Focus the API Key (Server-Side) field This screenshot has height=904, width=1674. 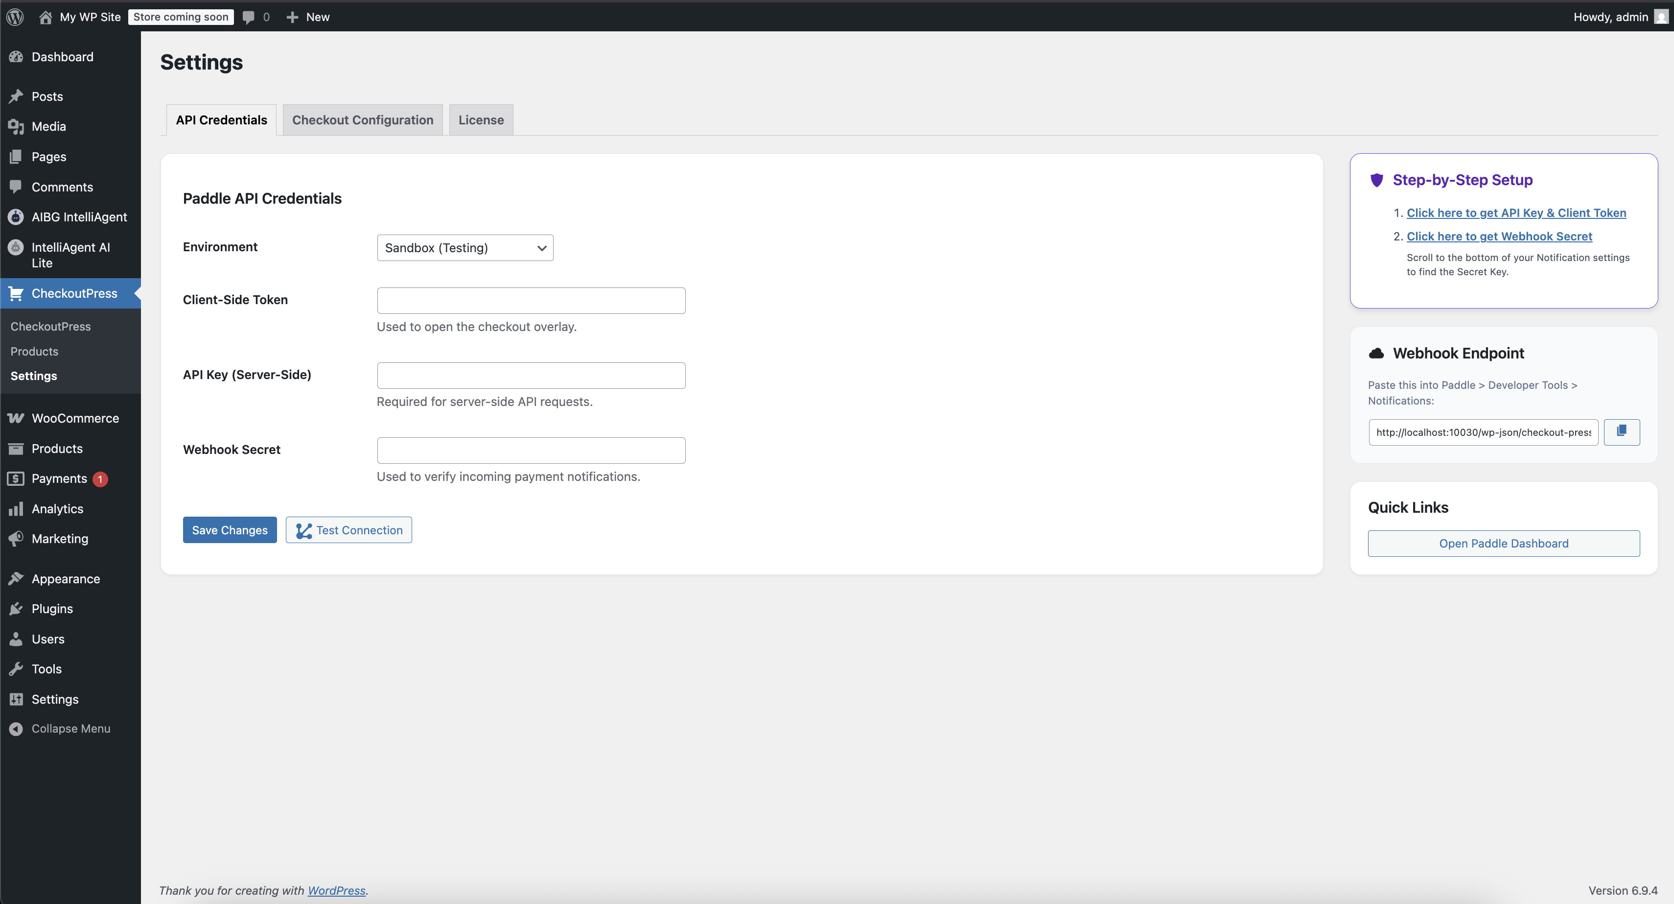coord(531,375)
